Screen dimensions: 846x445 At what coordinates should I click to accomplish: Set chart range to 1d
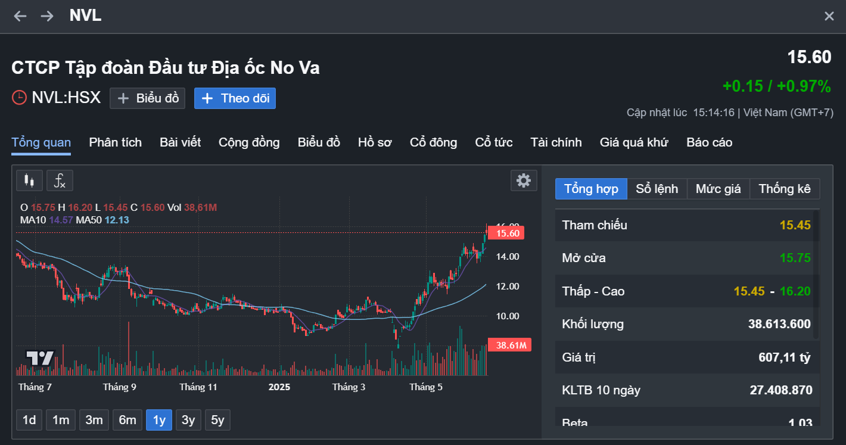(x=29, y=420)
